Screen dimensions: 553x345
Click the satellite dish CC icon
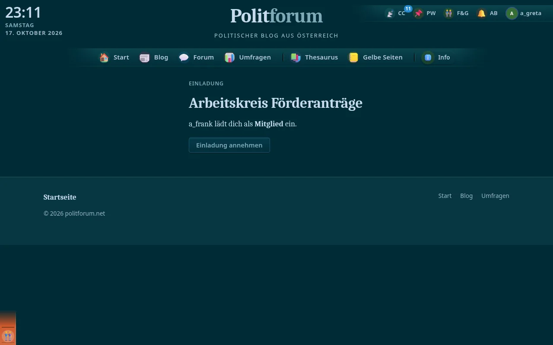pos(390,13)
